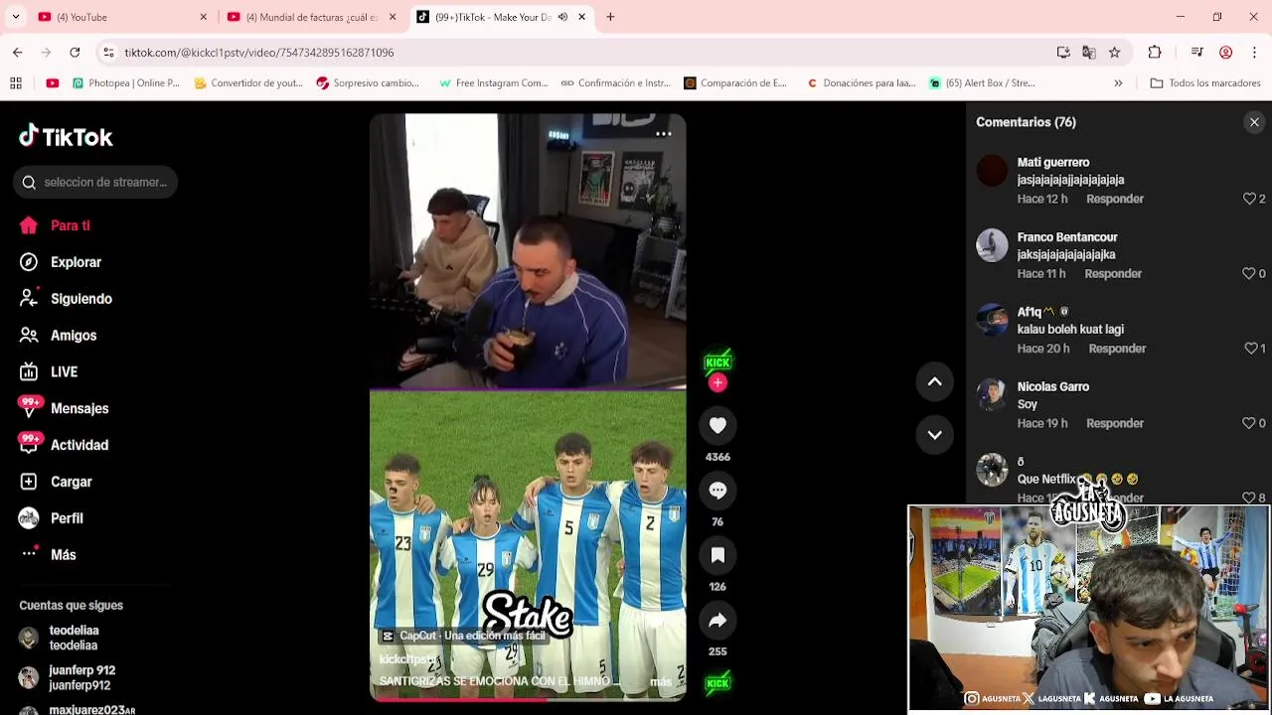Translate page with translate icon

point(1089,53)
